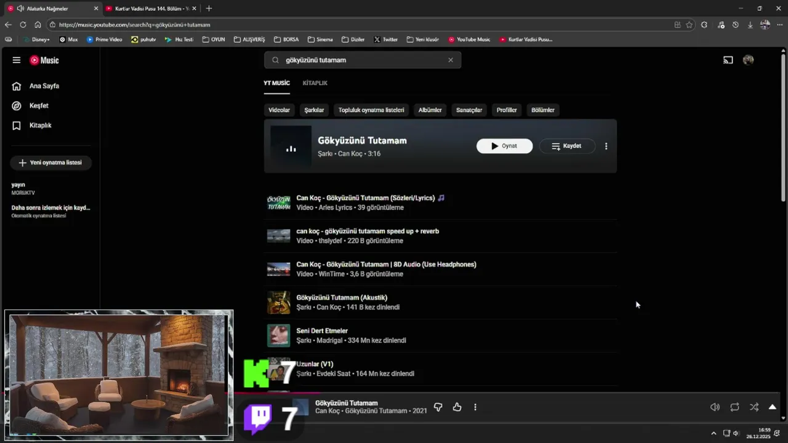The image size is (788, 443).
Task: Click the YouTube Music logo
Action: (44, 60)
